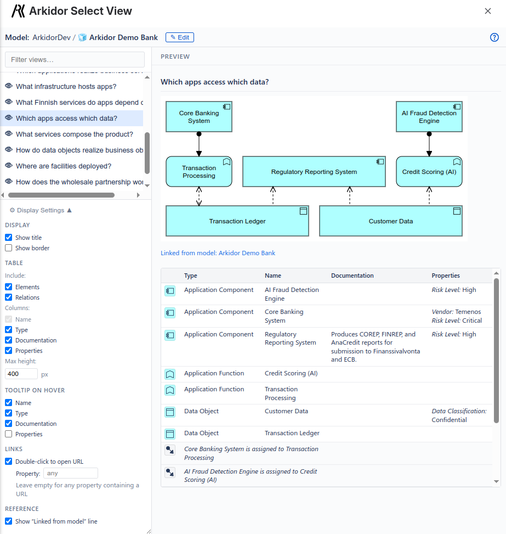Collapse the Display Settings section
Screen dimensions: 506x534
tap(41, 210)
